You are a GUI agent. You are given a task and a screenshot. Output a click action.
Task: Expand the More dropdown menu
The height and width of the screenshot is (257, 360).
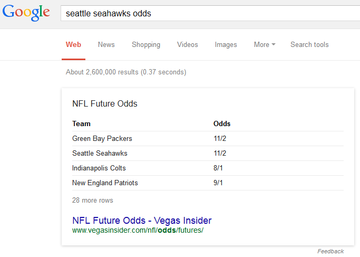click(264, 45)
